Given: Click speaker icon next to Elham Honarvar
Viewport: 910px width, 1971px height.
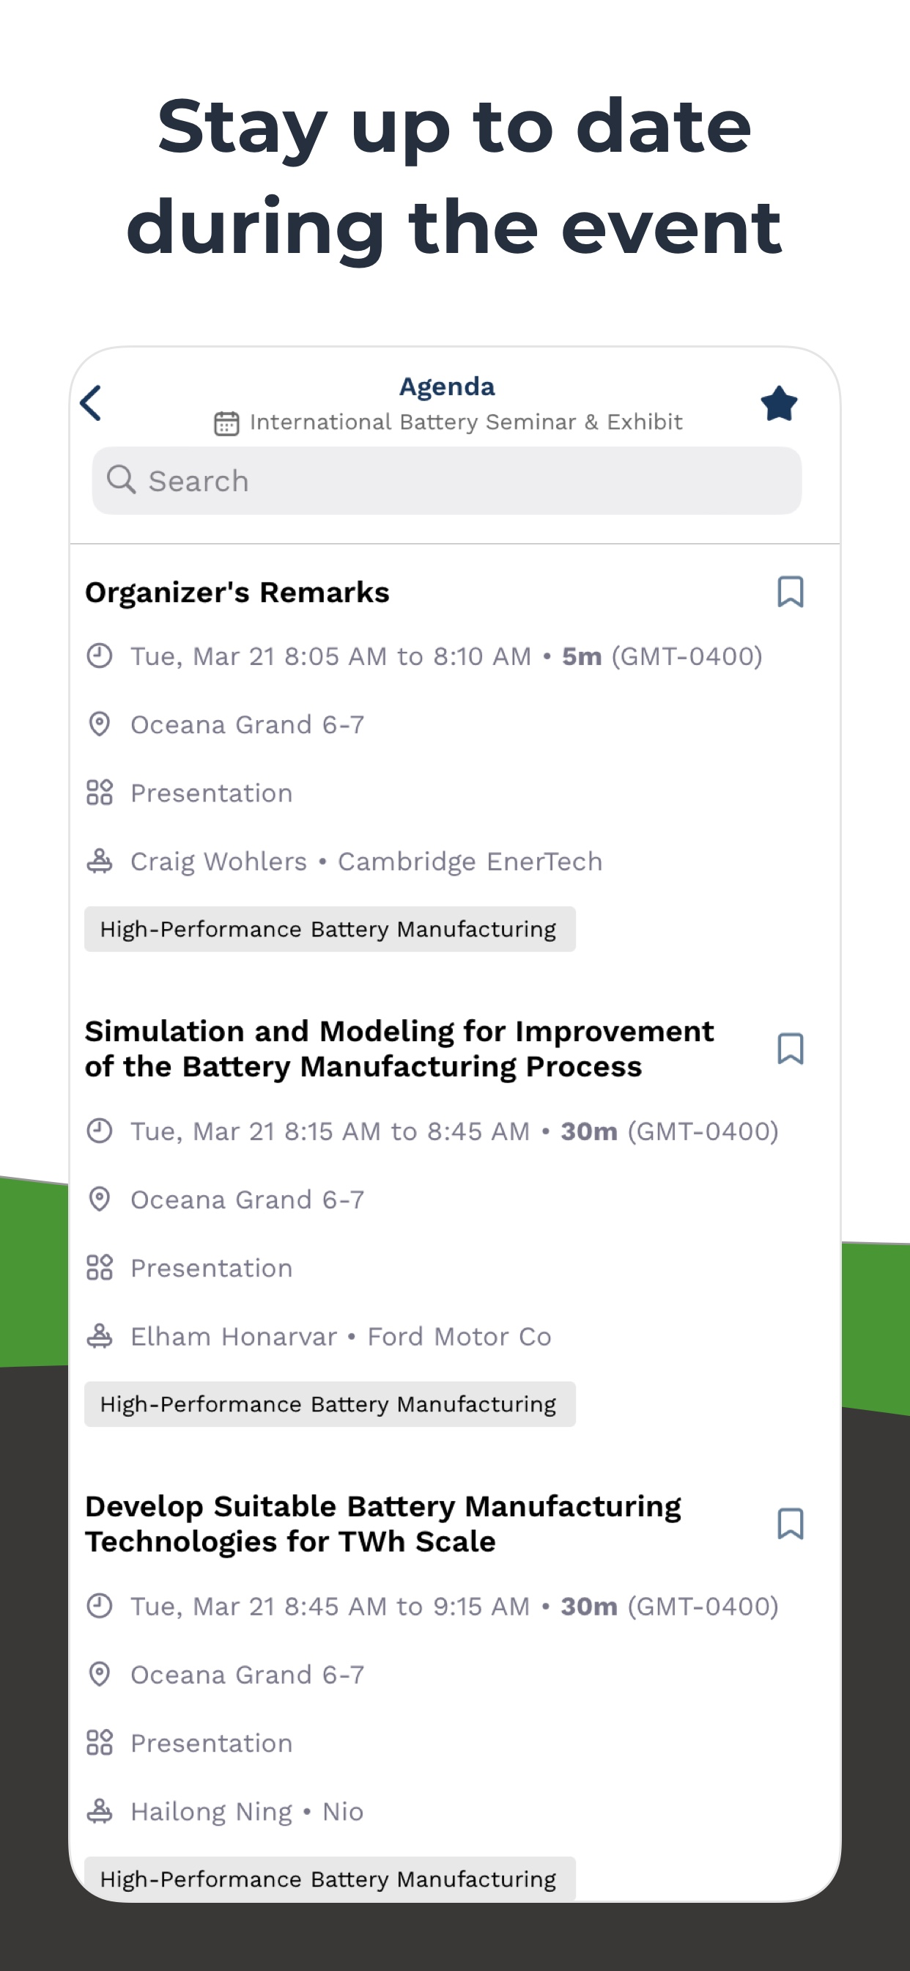Looking at the screenshot, I should (100, 1336).
